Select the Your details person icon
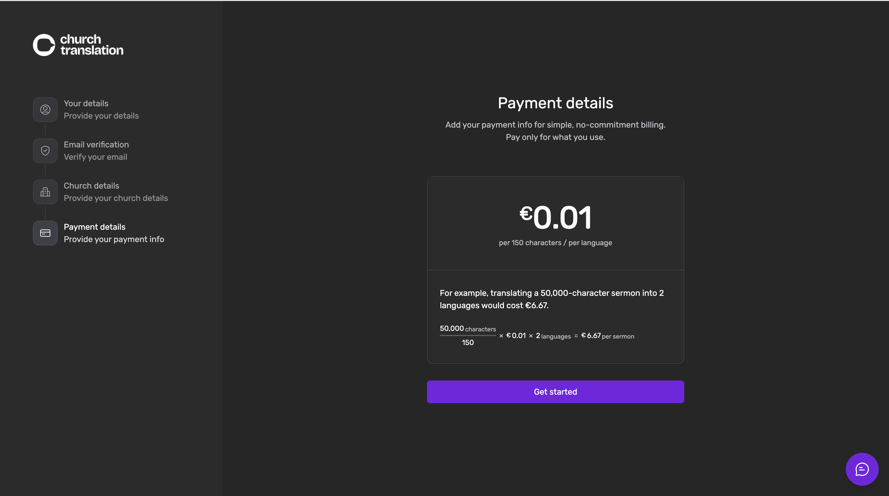 [45, 109]
